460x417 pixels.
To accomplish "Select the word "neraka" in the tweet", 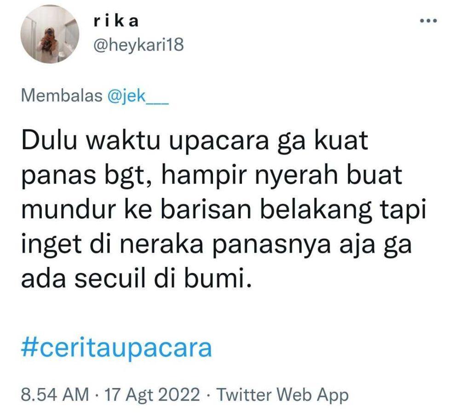I will coord(161,243).
